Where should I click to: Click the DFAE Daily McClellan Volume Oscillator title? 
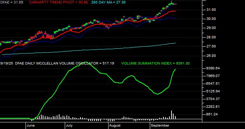pyautogui.click(x=57, y=63)
